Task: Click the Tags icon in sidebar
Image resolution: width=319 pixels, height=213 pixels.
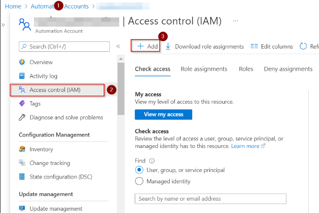Action: point(22,104)
